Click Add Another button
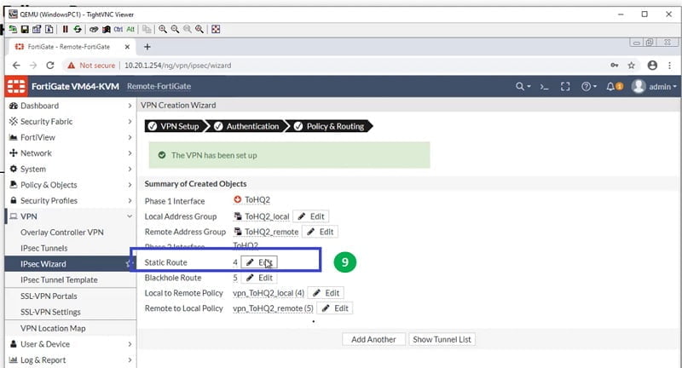This screenshot has height=368, width=682. tap(373, 339)
